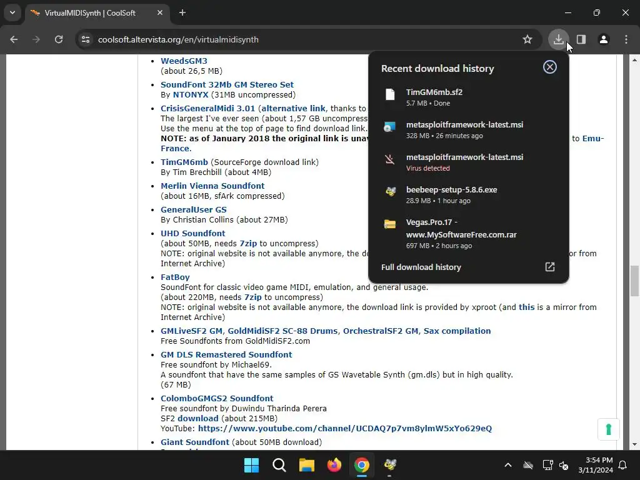Click the 7zip link under UHD Soundfont

(248, 243)
